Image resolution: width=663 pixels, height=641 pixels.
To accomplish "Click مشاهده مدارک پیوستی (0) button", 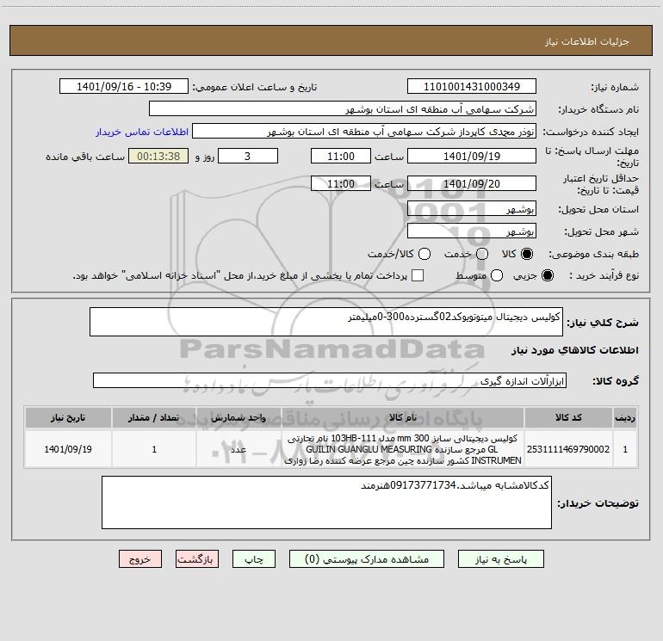I will [x=367, y=559].
